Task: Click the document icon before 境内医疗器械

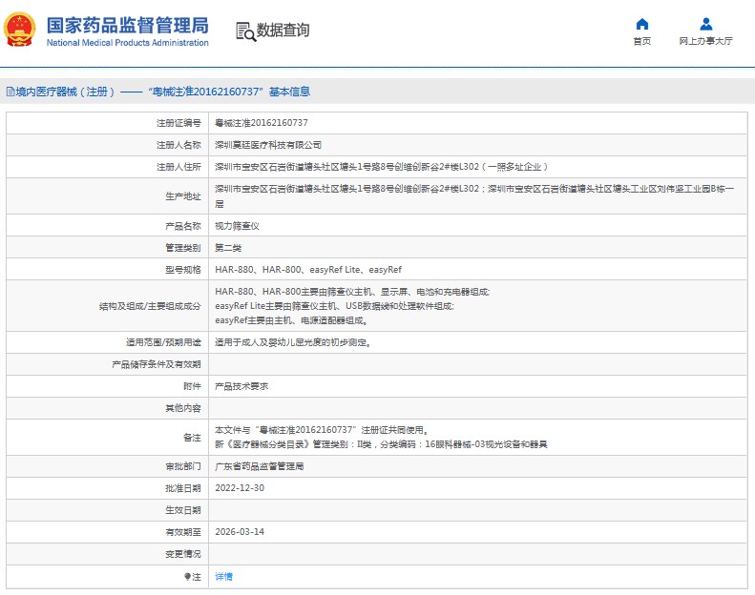Action: (x=10, y=92)
